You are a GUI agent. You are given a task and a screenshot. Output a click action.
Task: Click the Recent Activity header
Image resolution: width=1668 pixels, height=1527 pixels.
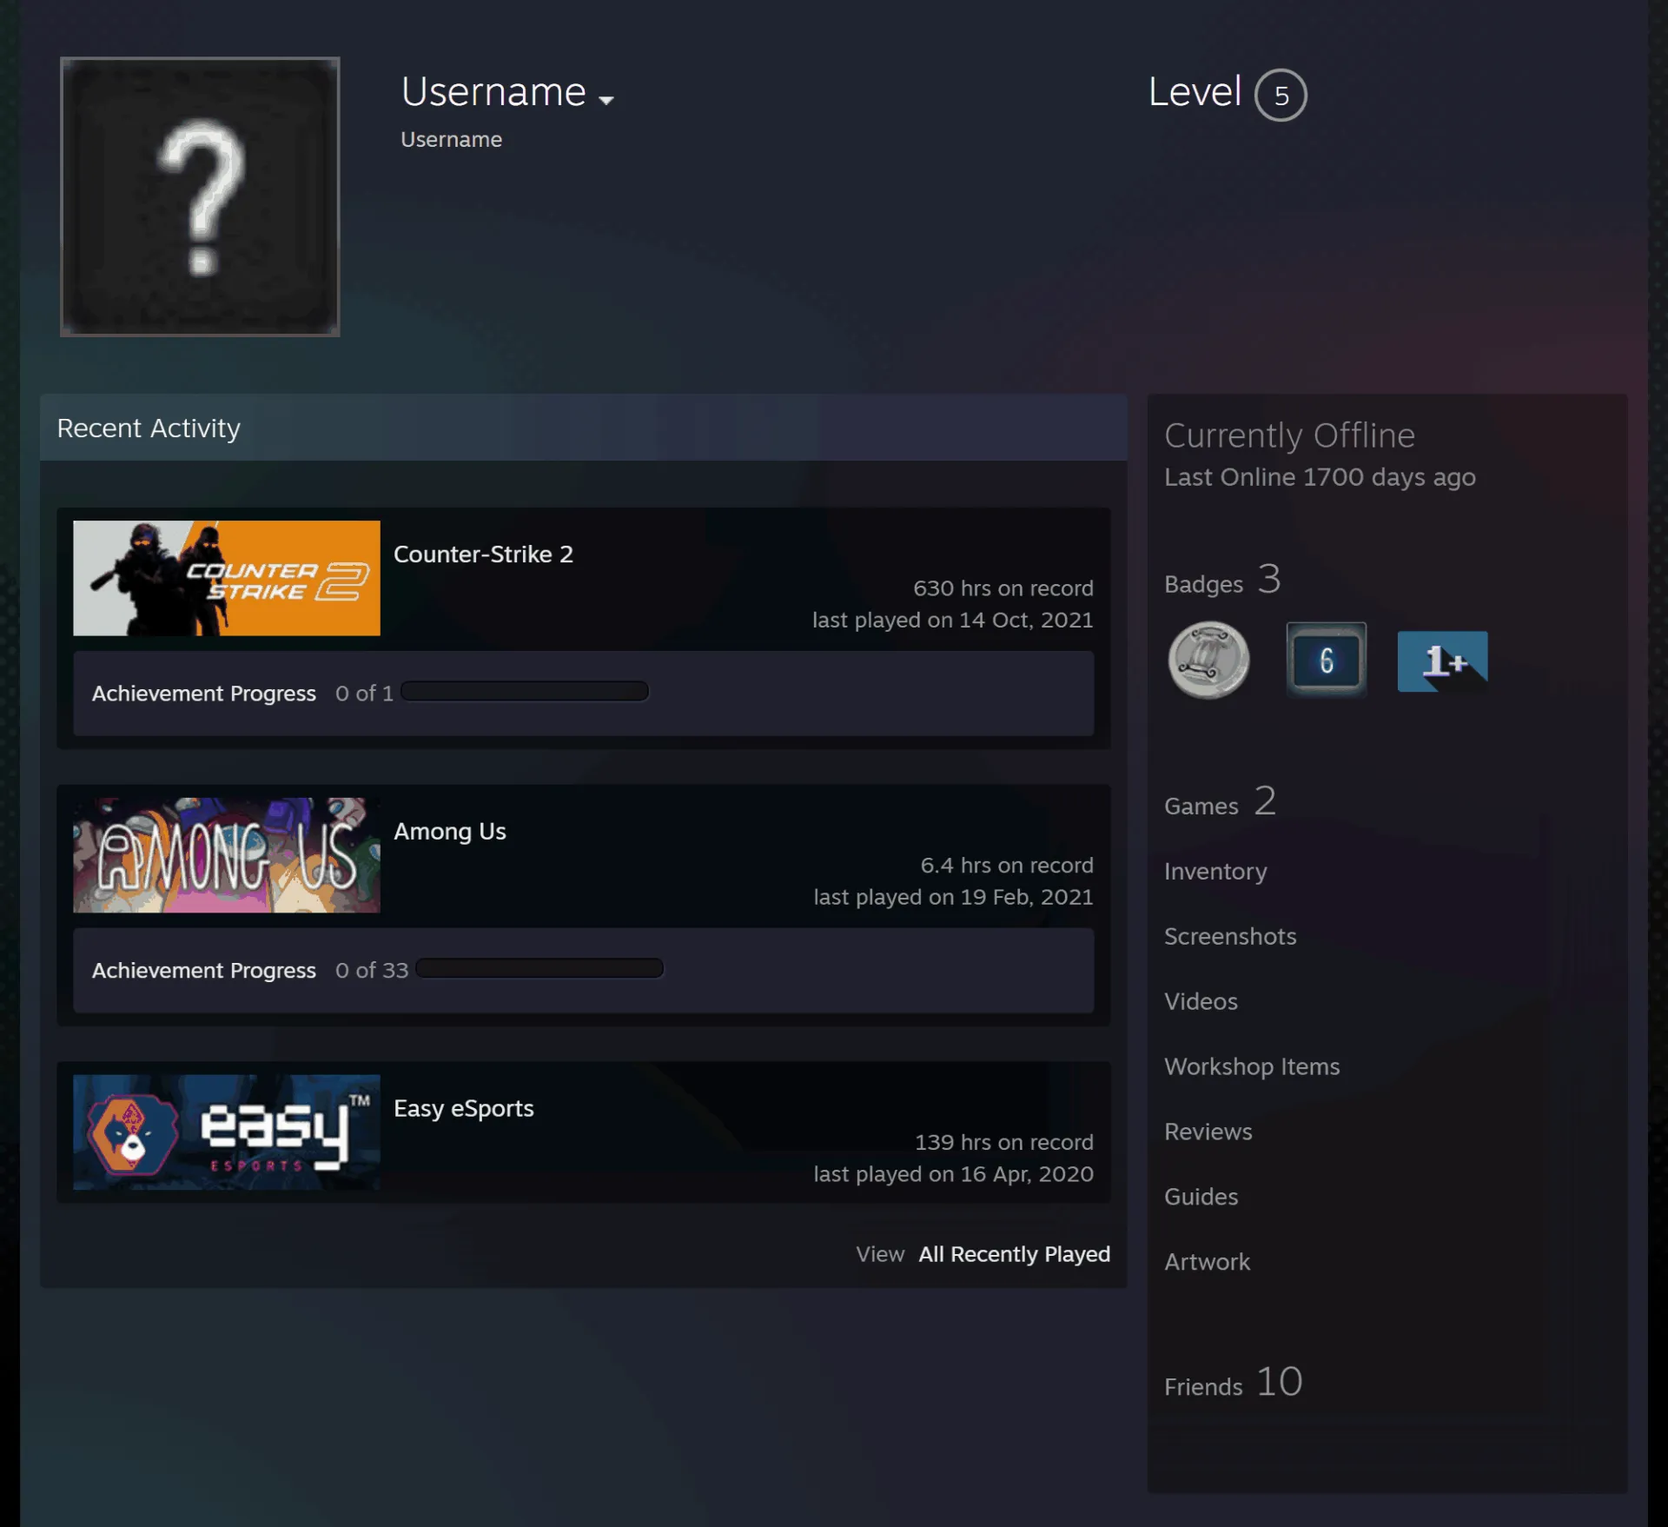coord(583,428)
